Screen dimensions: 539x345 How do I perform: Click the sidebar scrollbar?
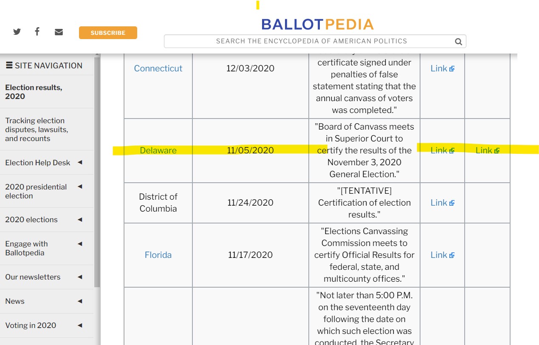[x=97, y=172]
